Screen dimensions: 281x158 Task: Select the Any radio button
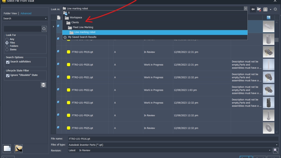coord(7,39)
